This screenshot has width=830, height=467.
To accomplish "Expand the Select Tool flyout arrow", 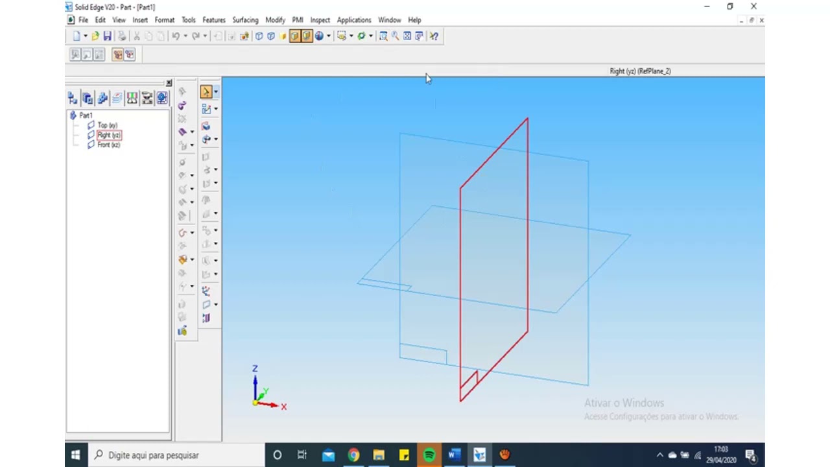I will tap(216, 92).
